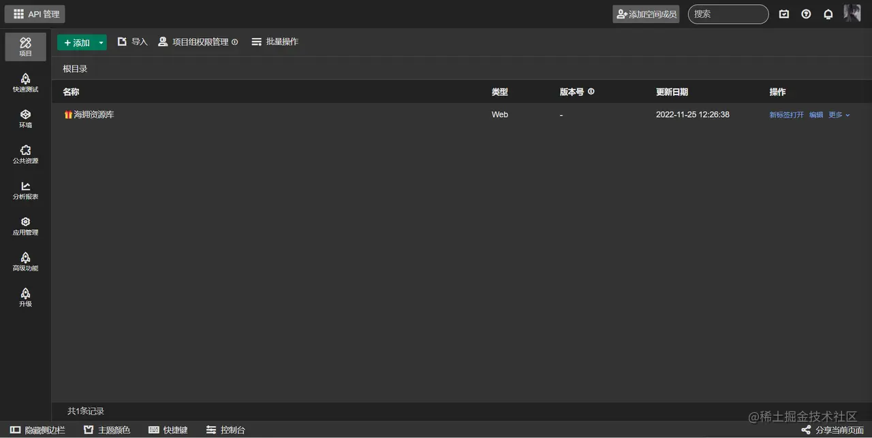Click 编辑 for 海拥资源库
The image size is (872, 438).
816,115
